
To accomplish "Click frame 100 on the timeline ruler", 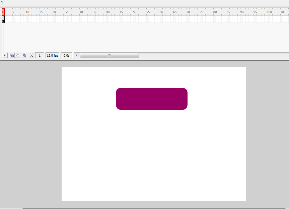I will [270, 12].
